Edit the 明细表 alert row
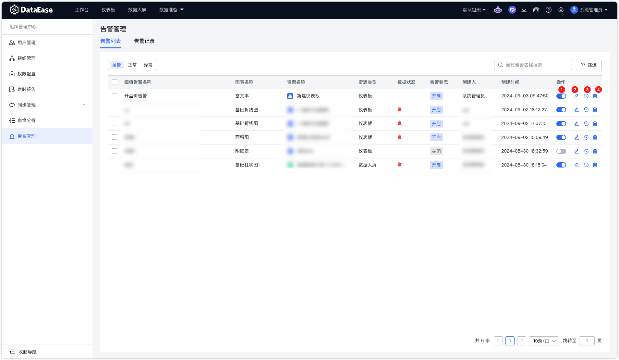This screenshot has height=360, width=619. (577, 151)
